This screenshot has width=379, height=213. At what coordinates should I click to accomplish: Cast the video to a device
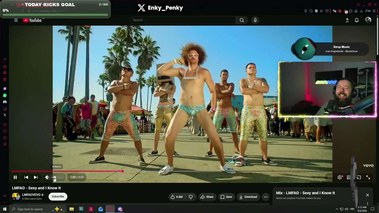click(x=359, y=177)
